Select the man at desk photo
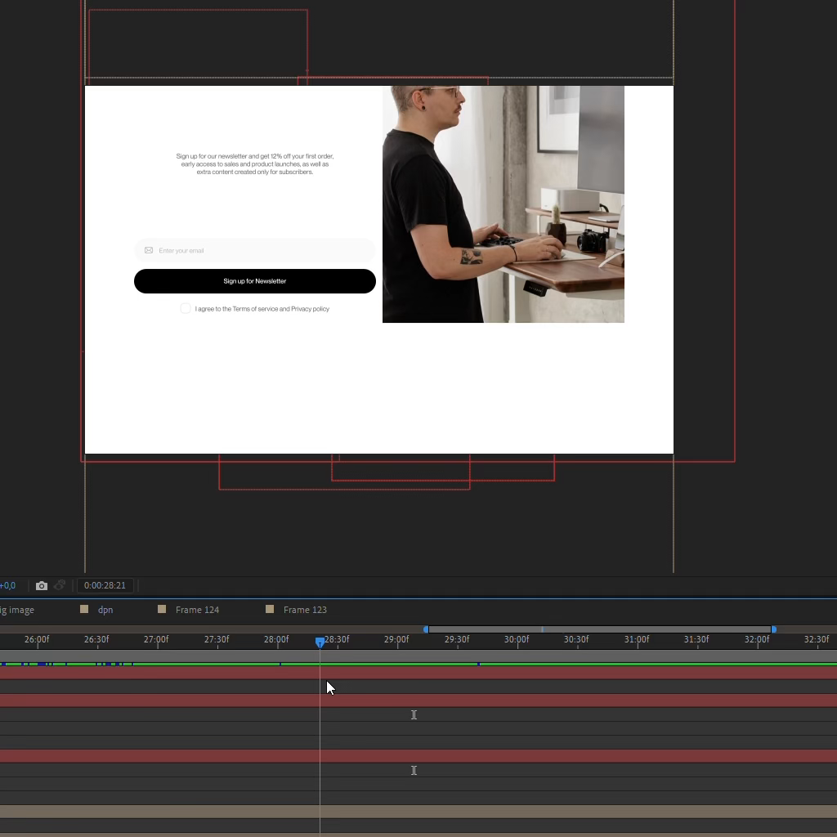The width and height of the screenshot is (837, 837). tap(504, 204)
